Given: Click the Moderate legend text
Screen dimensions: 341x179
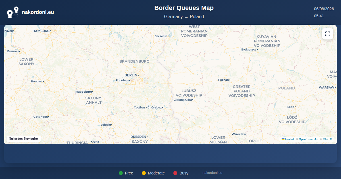Looking at the screenshot, I should 156,173.
